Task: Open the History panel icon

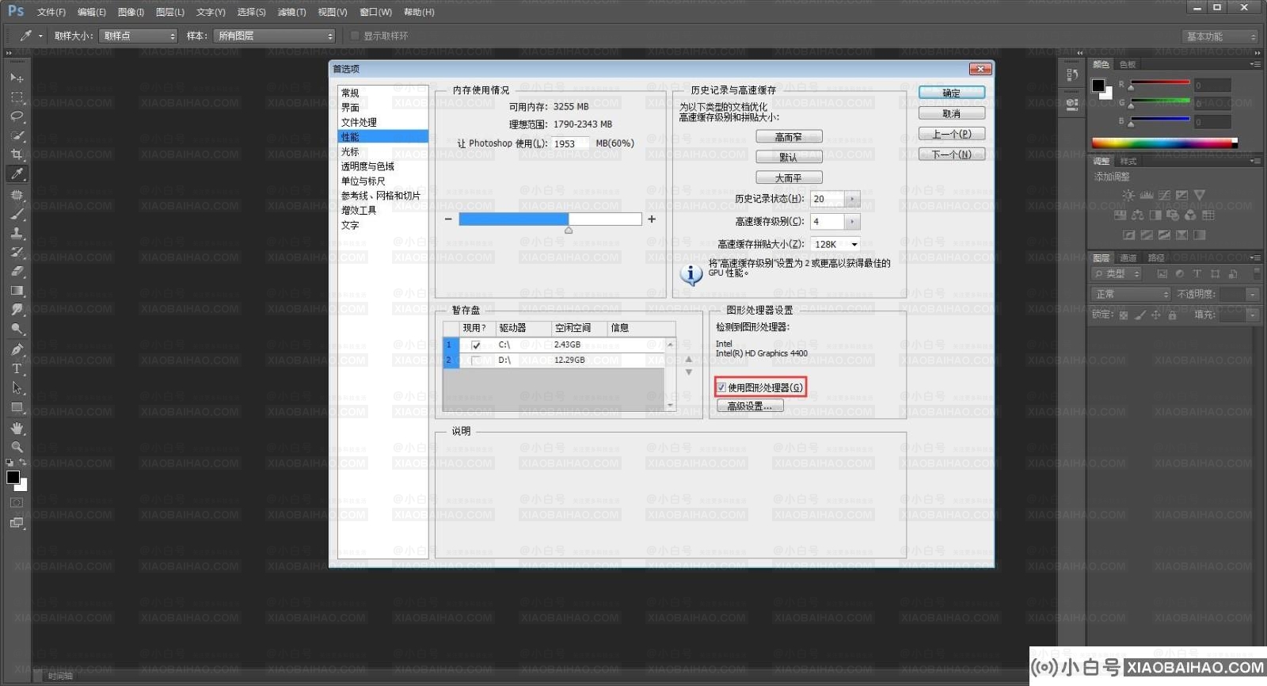Action: coord(1072,74)
